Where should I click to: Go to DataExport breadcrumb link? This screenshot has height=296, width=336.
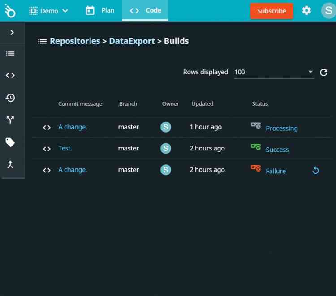point(132,41)
